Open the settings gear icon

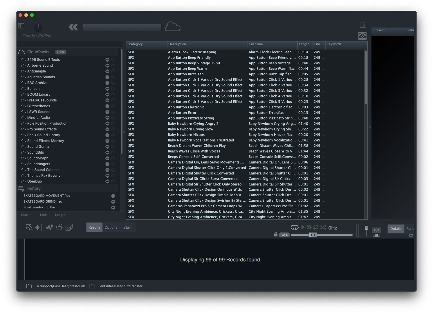[x=411, y=236]
